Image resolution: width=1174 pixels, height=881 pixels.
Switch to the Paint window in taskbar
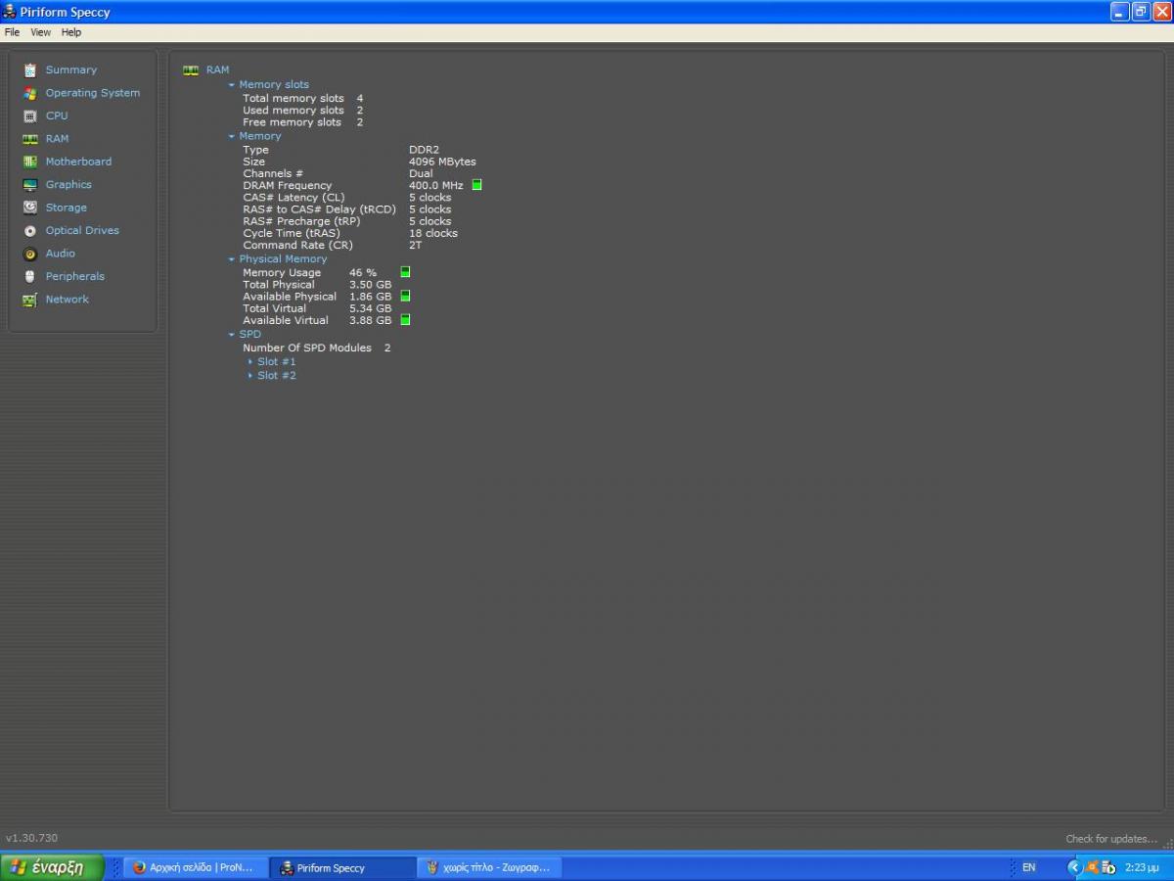[x=489, y=867]
